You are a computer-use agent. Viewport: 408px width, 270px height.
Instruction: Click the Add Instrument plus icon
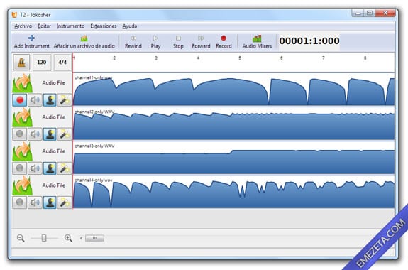(31, 38)
